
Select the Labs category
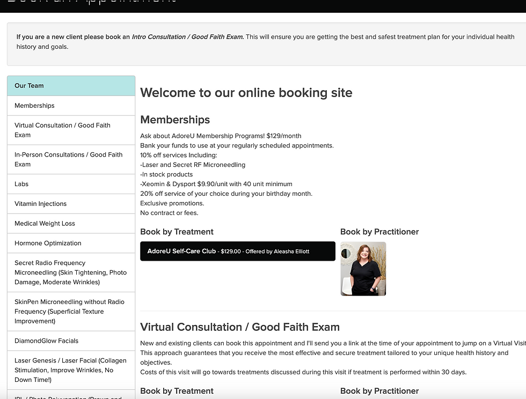tap(71, 184)
